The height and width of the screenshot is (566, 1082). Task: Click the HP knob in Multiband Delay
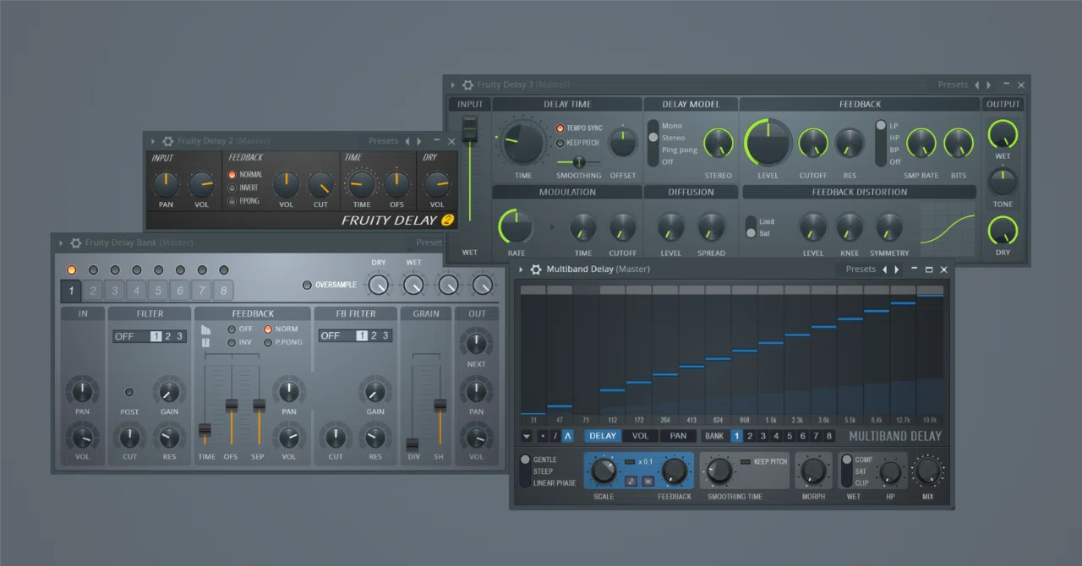pos(891,473)
